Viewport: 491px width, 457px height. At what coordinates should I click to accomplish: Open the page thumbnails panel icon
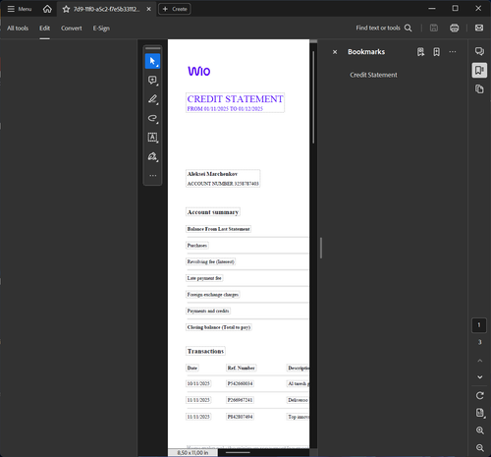(x=479, y=88)
